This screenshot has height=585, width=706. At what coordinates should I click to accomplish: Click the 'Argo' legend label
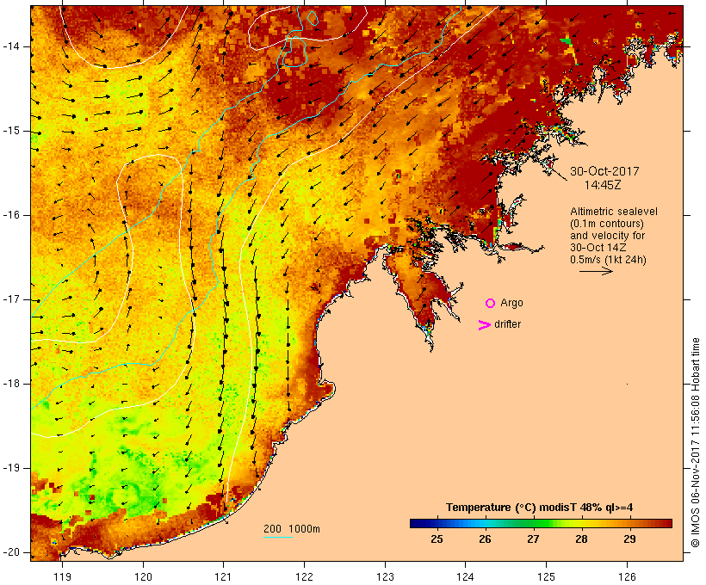point(512,303)
